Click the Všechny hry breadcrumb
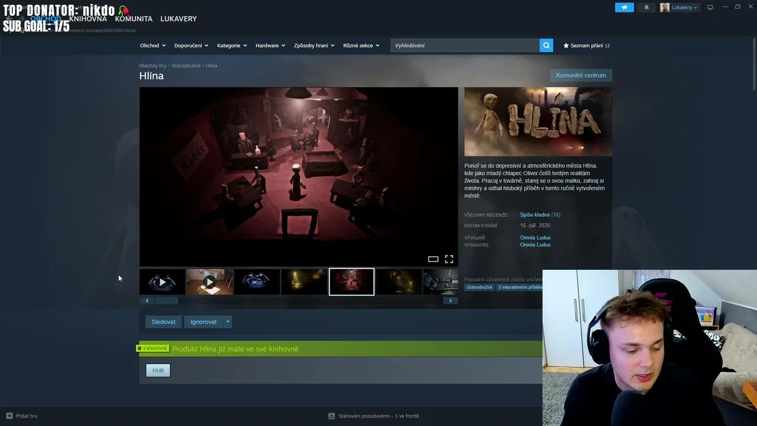 point(153,66)
